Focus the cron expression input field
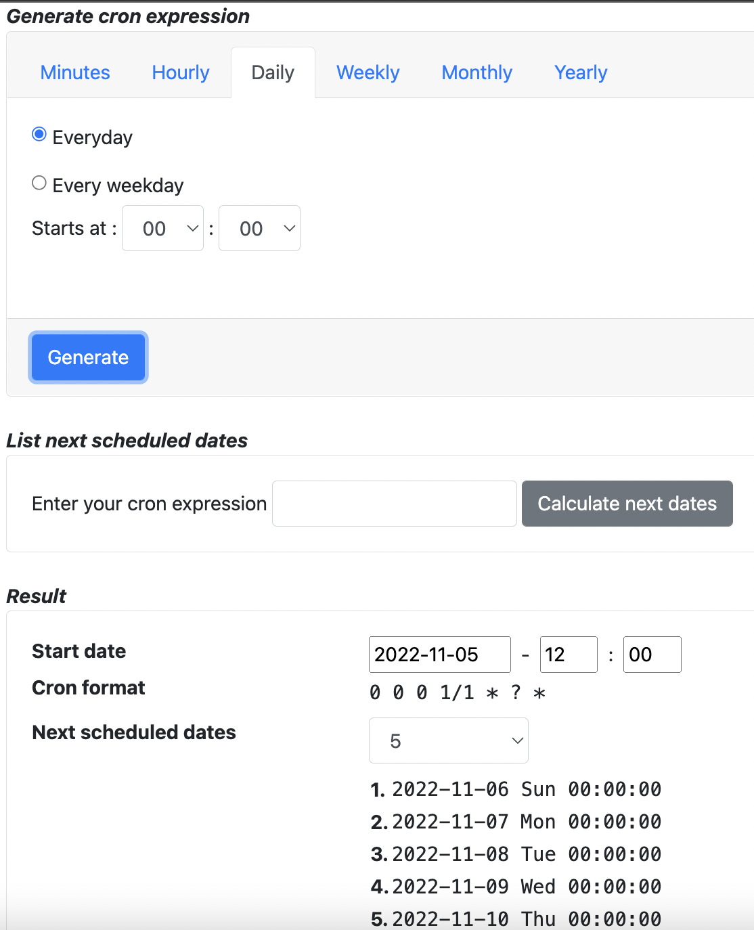Screen dimensions: 754x930 click(395, 504)
